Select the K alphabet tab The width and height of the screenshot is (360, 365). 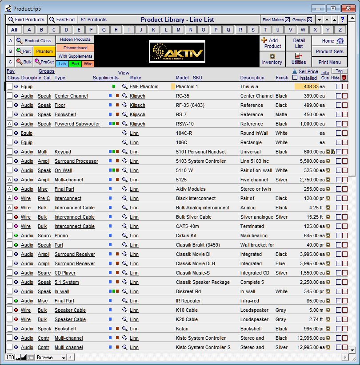click(x=153, y=30)
